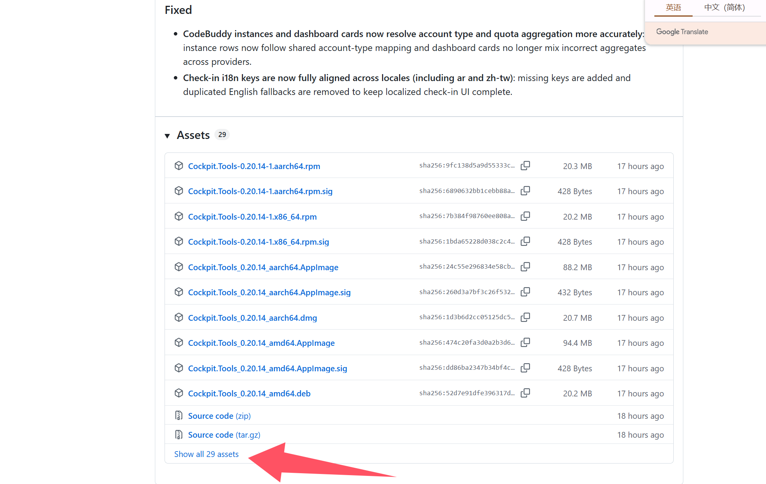Download Source code (zip)
This screenshot has height=484, width=766.
click(219, 416)
